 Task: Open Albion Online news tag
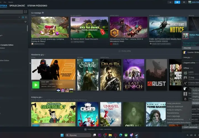coord(38,44)
